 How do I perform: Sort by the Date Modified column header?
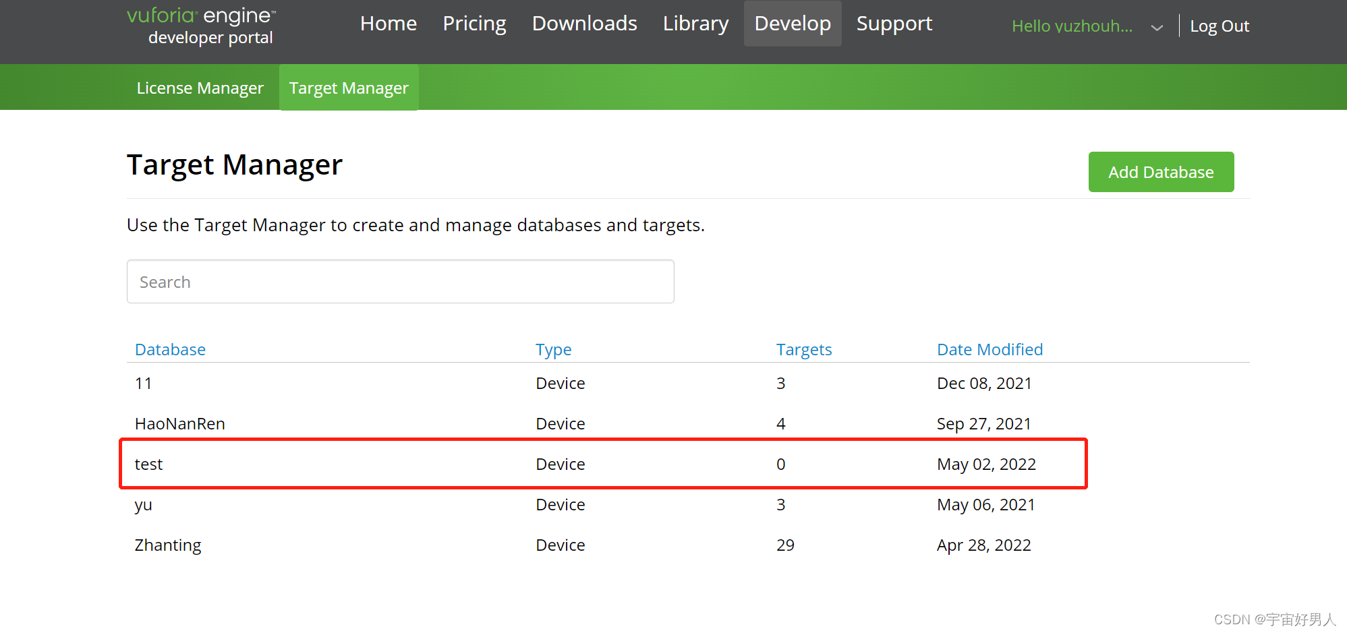[x=990, y=349]
